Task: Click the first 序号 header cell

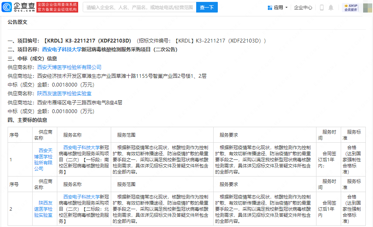Action: tap(20, 135)
